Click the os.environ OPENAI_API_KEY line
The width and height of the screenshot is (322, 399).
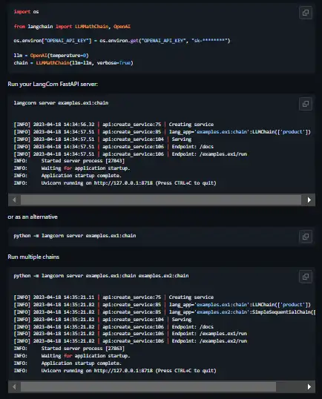pyautogui.click(x=122, y=41)
